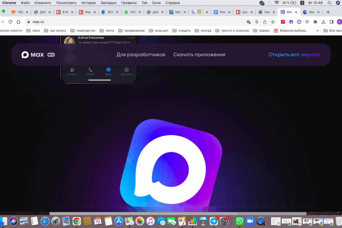Open the Chrome extensions puzzle icon

(315, 22)
